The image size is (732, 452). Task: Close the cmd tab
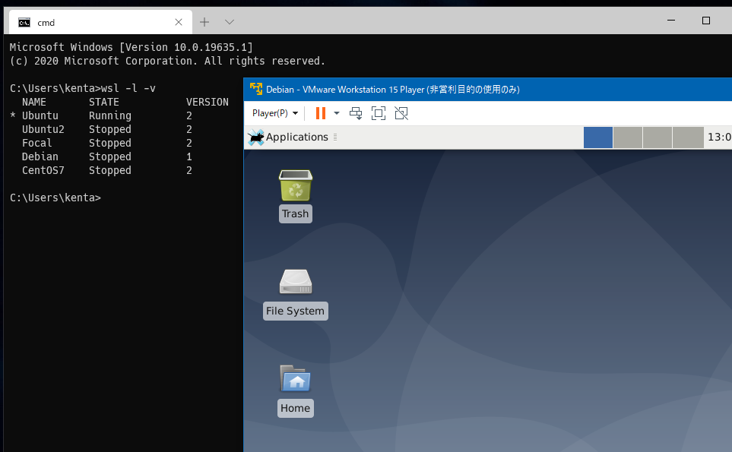pos(179,22)
